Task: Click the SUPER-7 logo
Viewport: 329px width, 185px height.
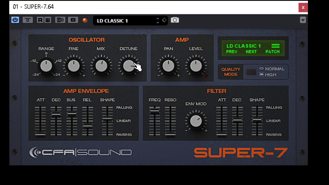Action: (x=241, y=153)
